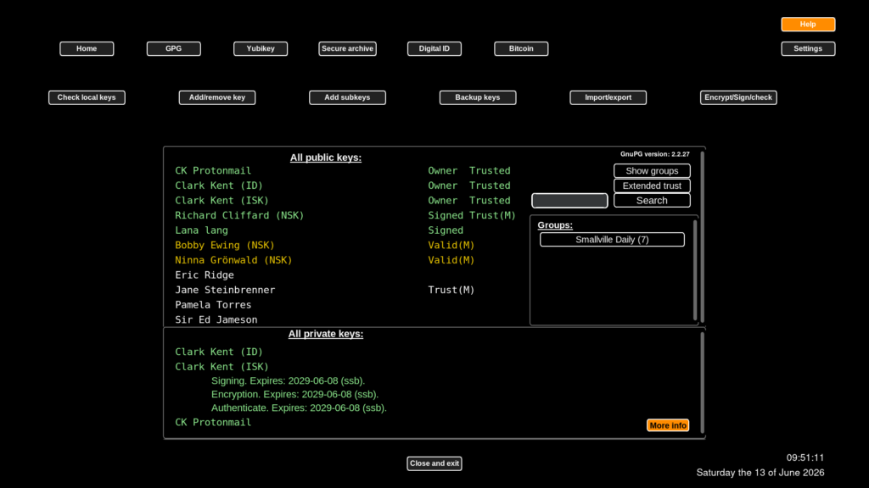The image size is (869, 488).
Task: Select public key CK Protonmail
Action: (213, 170)
